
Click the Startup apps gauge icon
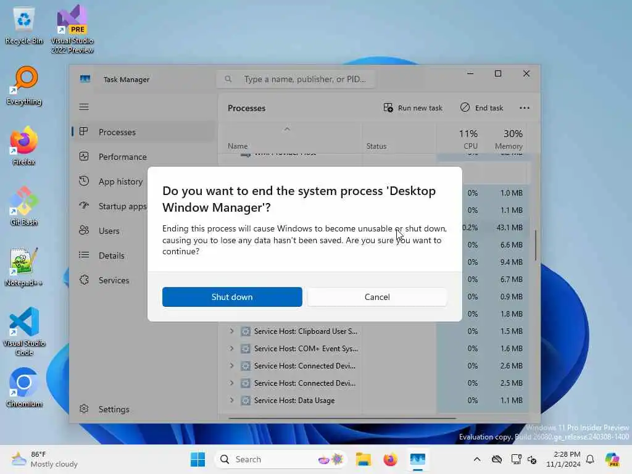(84, 206)
